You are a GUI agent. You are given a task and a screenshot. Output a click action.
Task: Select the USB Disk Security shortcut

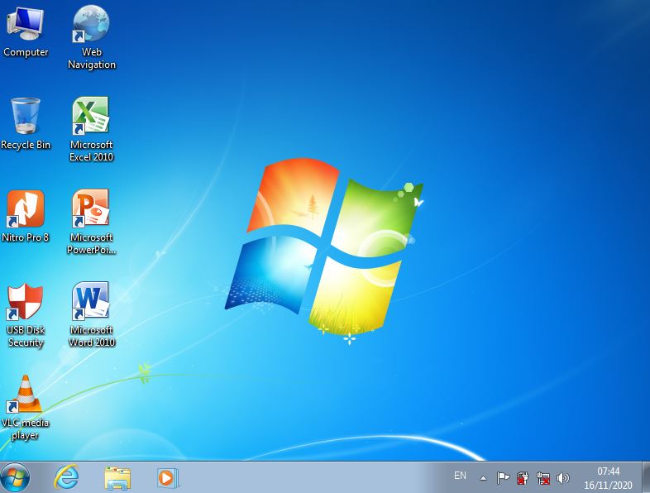click(x=26, y=315)
